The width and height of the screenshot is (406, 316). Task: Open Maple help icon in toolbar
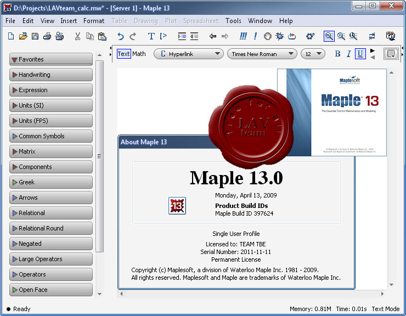click(391, 36)
